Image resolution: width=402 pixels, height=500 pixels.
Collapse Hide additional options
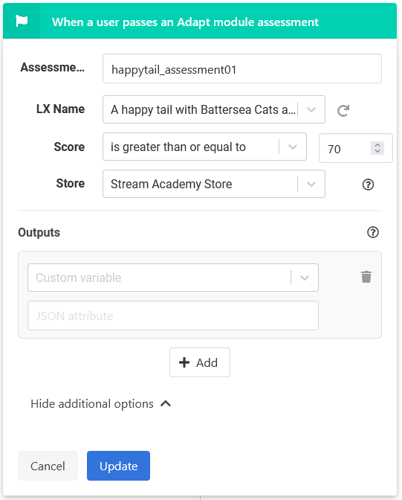pyautogui.click(x=100, y=404)
